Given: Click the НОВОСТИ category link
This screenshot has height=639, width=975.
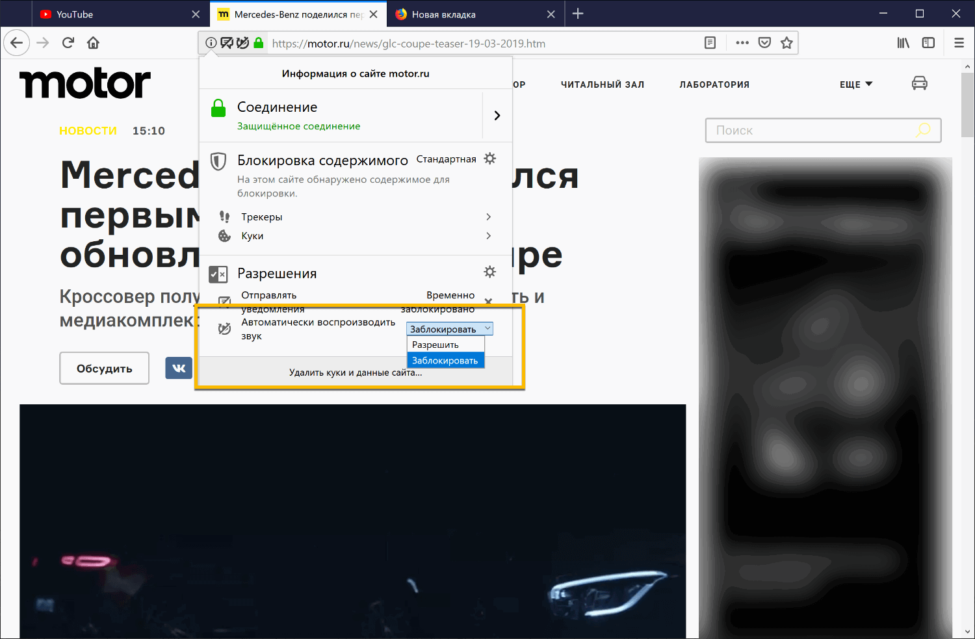Looking at the screenshot, I should tap(88, 131).
